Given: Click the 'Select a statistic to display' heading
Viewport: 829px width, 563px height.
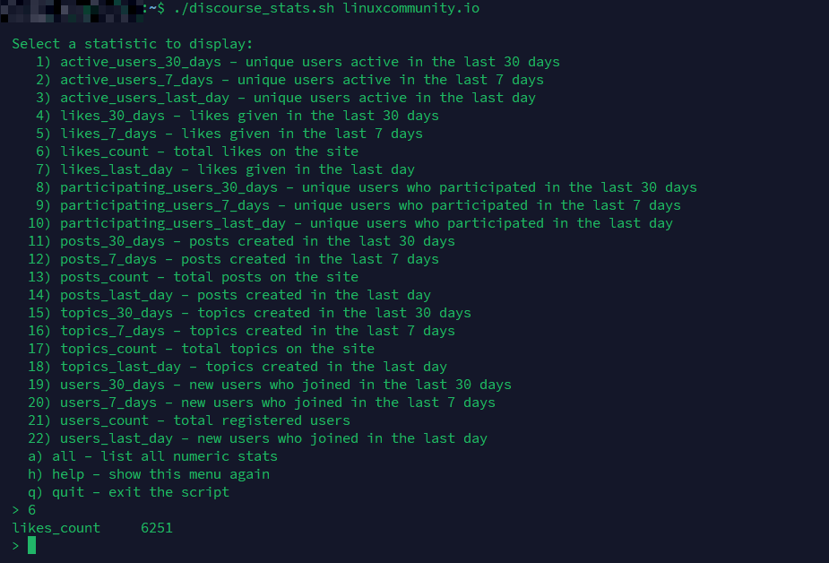Looking at the screenshot, I should pos(133,44).
